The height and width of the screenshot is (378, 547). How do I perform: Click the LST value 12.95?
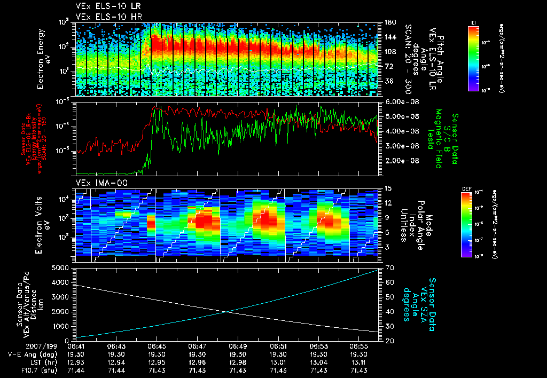pos(157,363)
